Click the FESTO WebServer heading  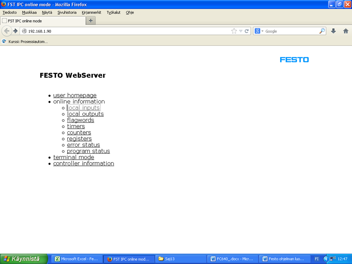tap(73, 75)
